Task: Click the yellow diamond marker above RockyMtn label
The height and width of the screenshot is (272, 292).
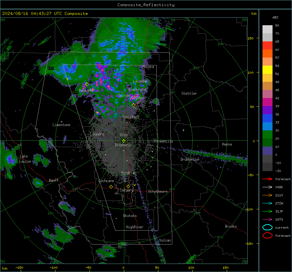Action: [87, 84]
